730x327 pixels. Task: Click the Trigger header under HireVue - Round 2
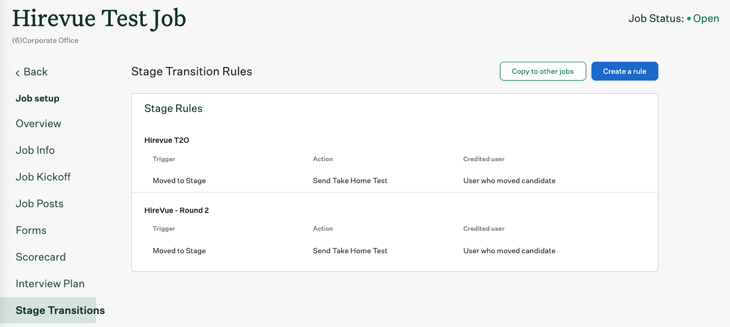(x=164, y=229)
